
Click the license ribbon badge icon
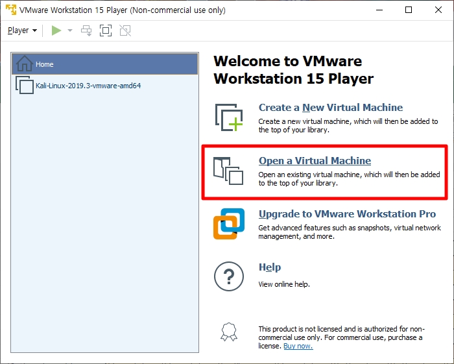click(x=229, y=332)
